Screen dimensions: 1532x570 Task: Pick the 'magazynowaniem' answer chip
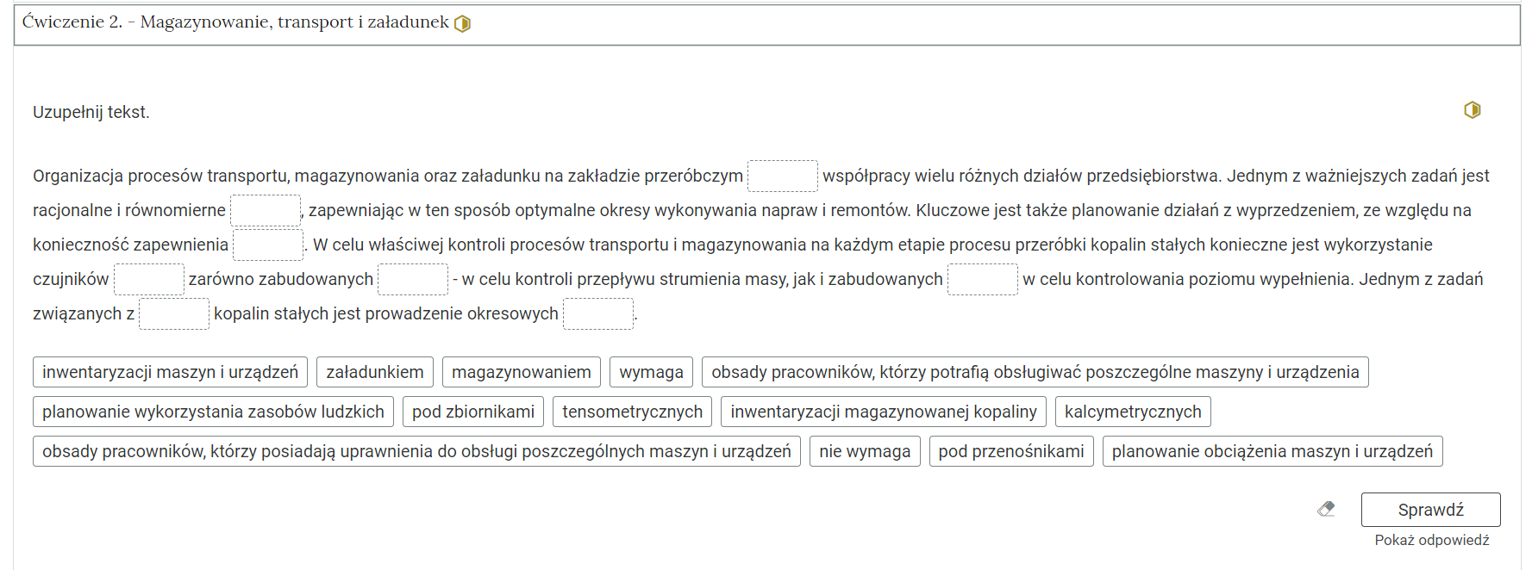[x=522, y=372]
